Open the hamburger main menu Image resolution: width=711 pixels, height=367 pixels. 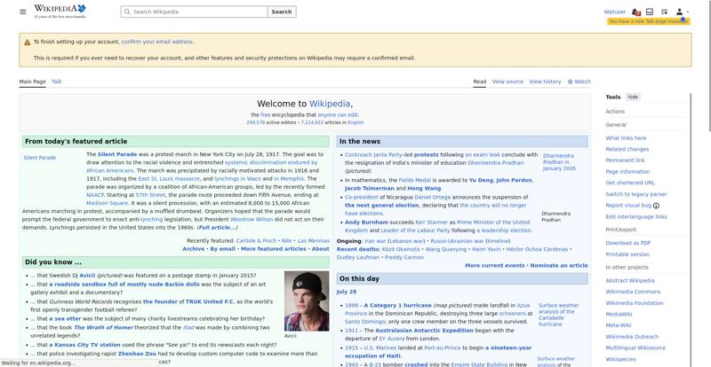23,12
